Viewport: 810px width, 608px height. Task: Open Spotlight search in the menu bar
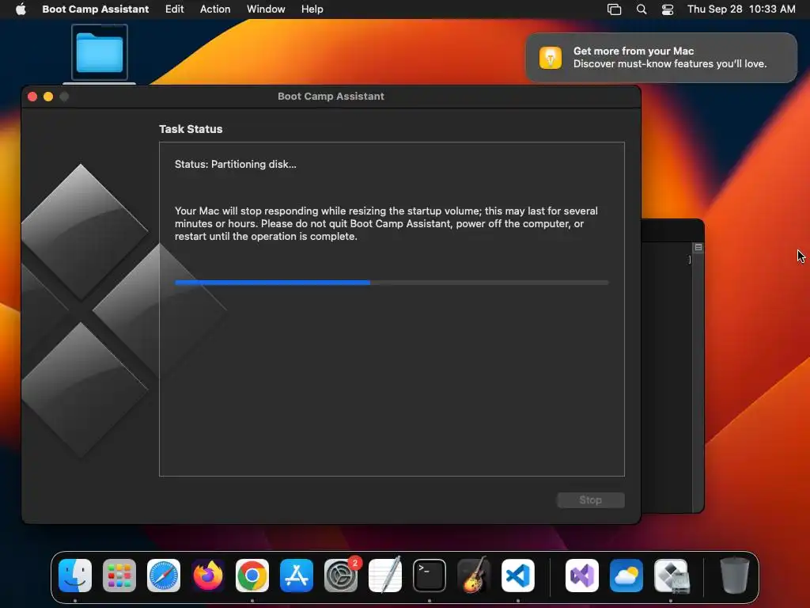coord(641,9)
